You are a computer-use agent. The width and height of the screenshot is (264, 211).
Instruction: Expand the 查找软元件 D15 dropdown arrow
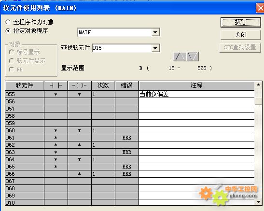tap(155, 48)
